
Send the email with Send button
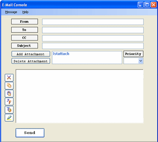click(30, 133)
